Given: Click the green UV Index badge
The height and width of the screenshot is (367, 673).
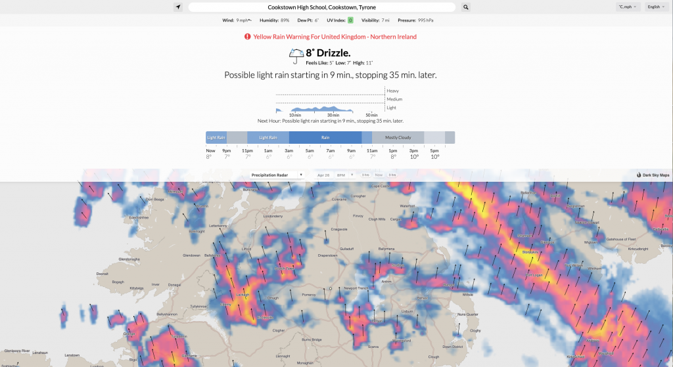Looking at the screenshot, I should [x=350, y=20].
